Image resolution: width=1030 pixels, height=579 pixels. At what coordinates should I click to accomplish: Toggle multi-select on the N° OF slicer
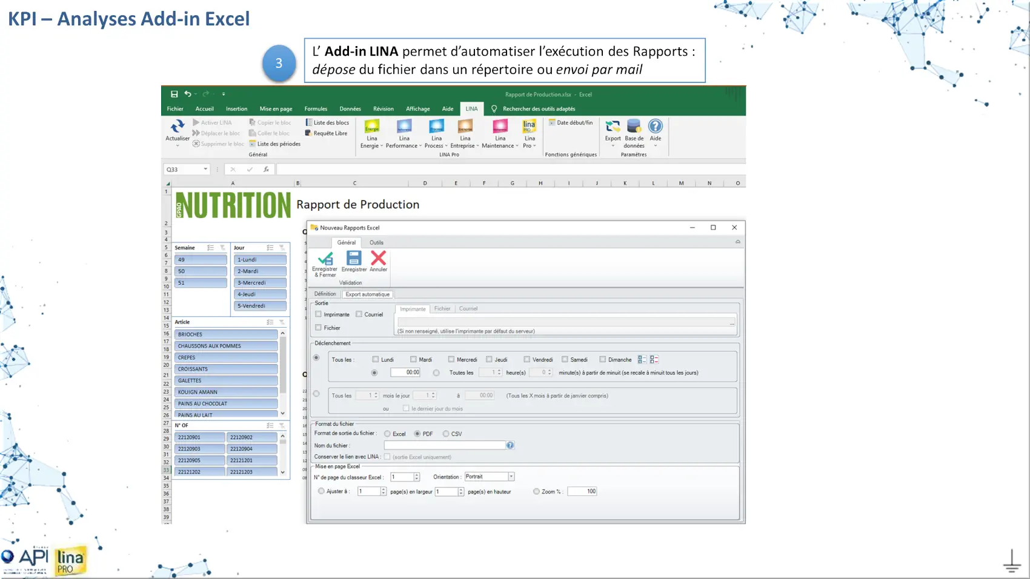click(270, 426)
